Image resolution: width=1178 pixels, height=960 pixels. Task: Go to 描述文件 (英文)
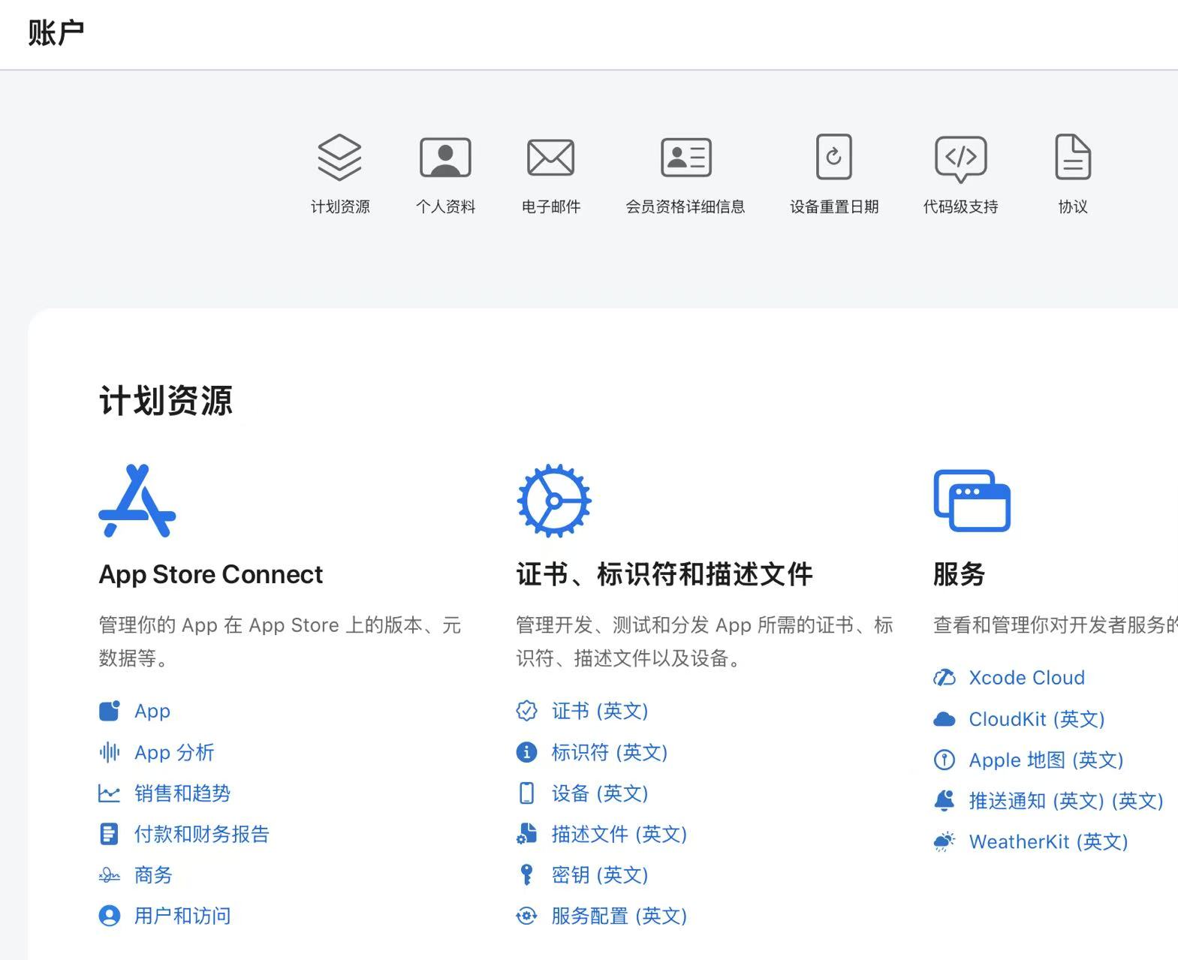(619, 834)
